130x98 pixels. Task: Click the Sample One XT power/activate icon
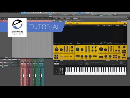tap(54, 20)
